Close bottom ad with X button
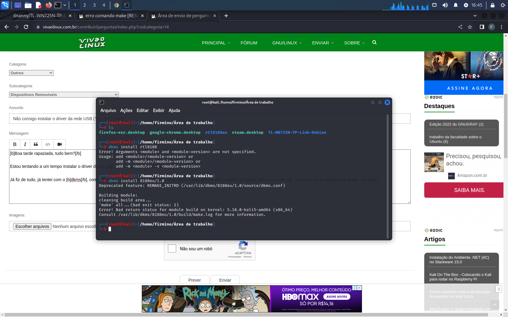Image resolution: width=508 pixels, height=317 pixels. [x=499, y=289]
